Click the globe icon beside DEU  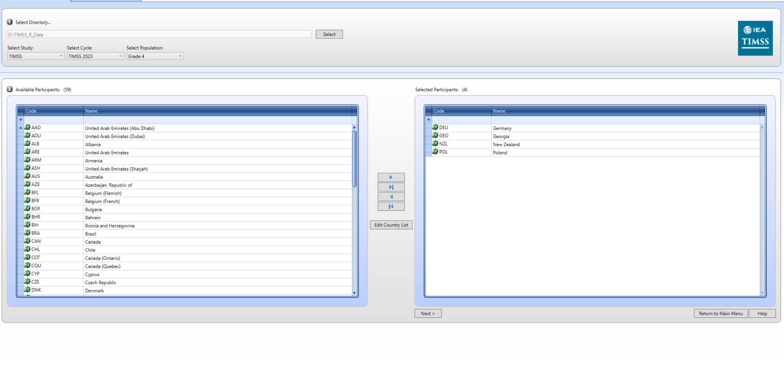point(435,127)
